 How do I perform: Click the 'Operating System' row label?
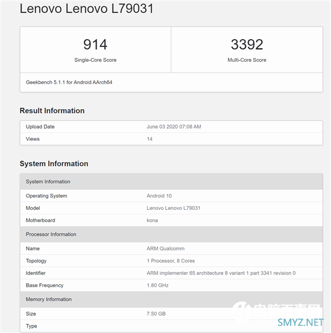[x=46, y=196]
